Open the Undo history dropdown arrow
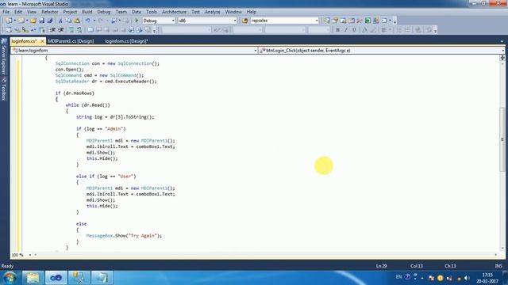Screen dimensions: 508x285 click(94, 21)
